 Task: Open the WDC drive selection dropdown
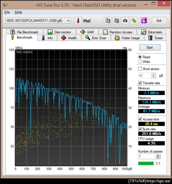[x=68, y=21]
